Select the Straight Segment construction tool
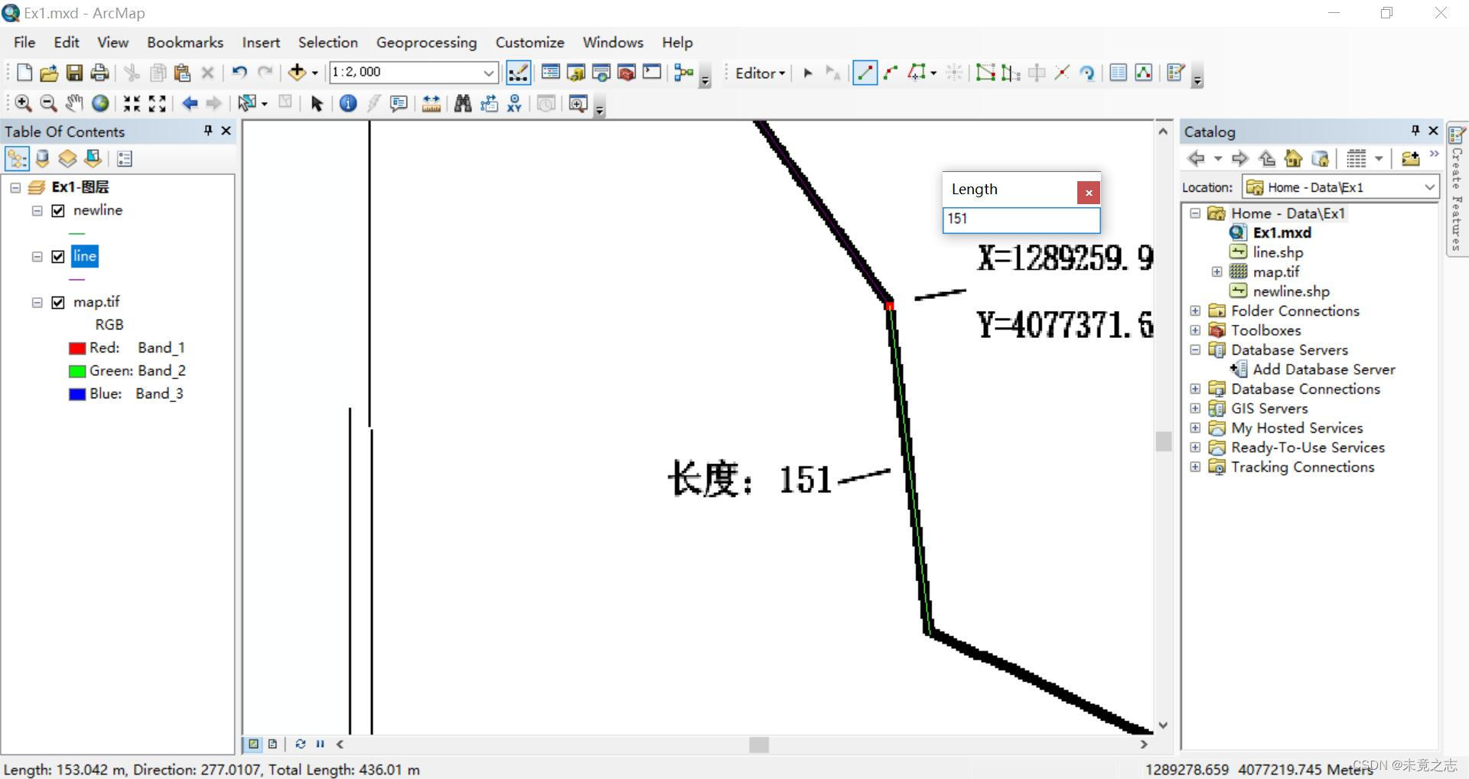 865,73
